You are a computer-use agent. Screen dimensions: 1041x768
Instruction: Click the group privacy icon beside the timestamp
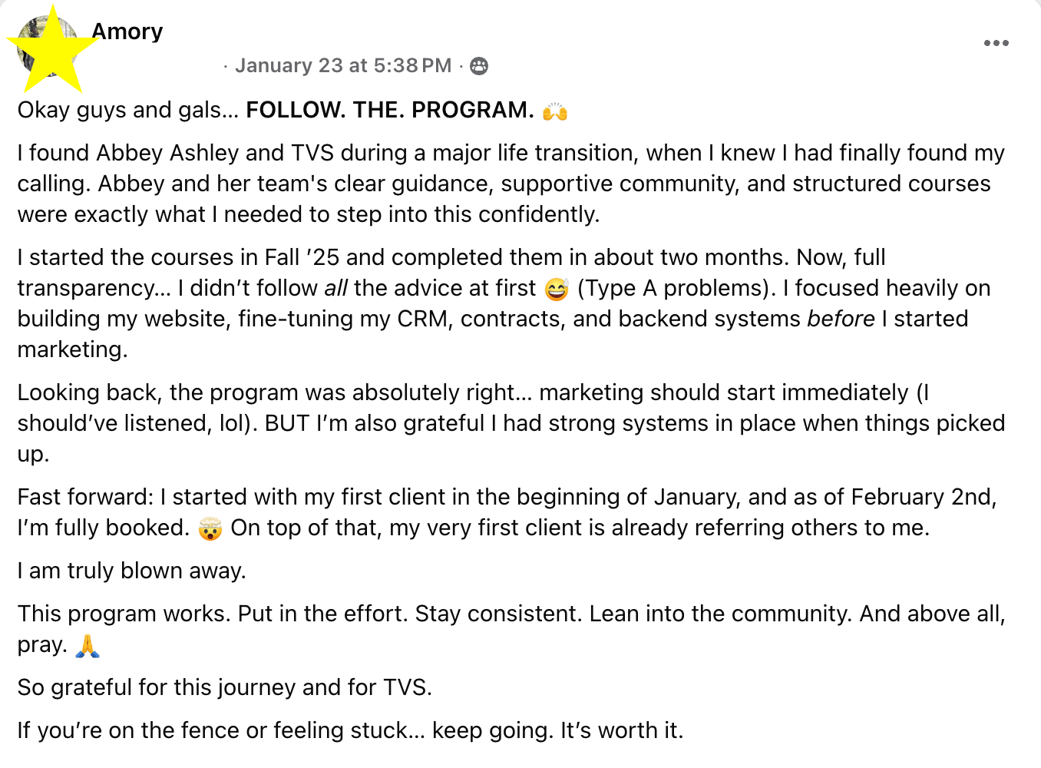click(479, 66)
